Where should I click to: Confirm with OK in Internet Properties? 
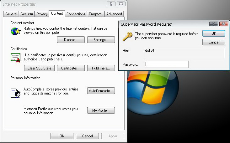click(x=62, y=136)
